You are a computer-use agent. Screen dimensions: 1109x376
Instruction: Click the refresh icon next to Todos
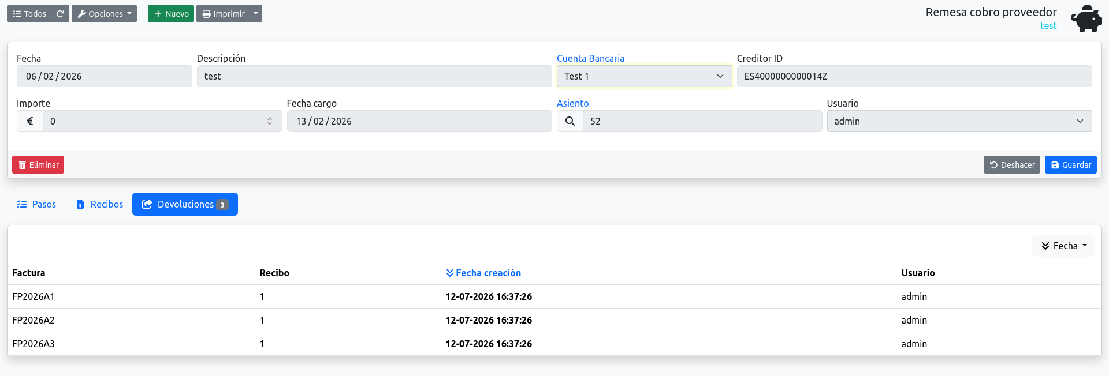point(60,14)
